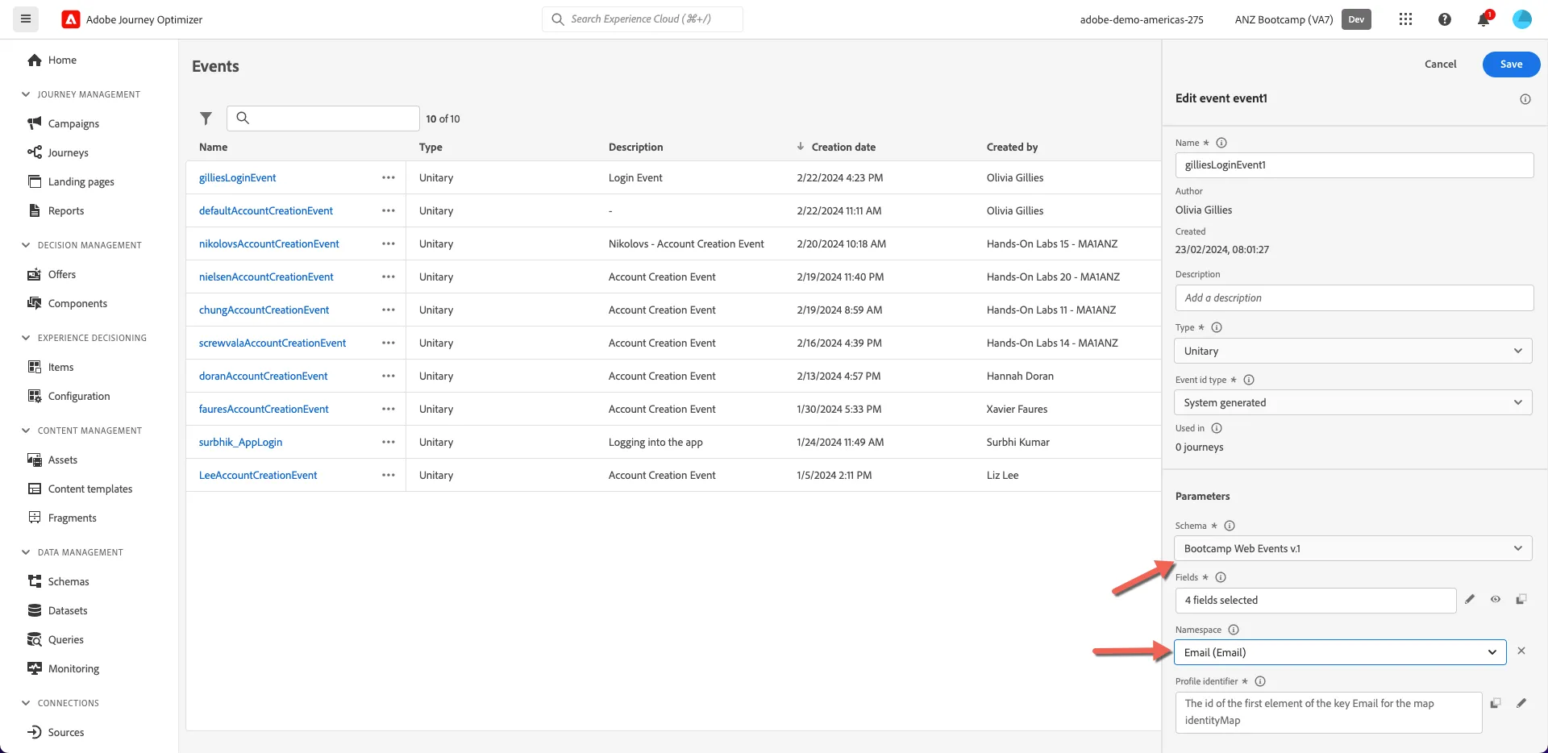The height and width of the screenshot is (753, 1548).
Task: Copy the profile identifier expression
Action: (1496, 703)
